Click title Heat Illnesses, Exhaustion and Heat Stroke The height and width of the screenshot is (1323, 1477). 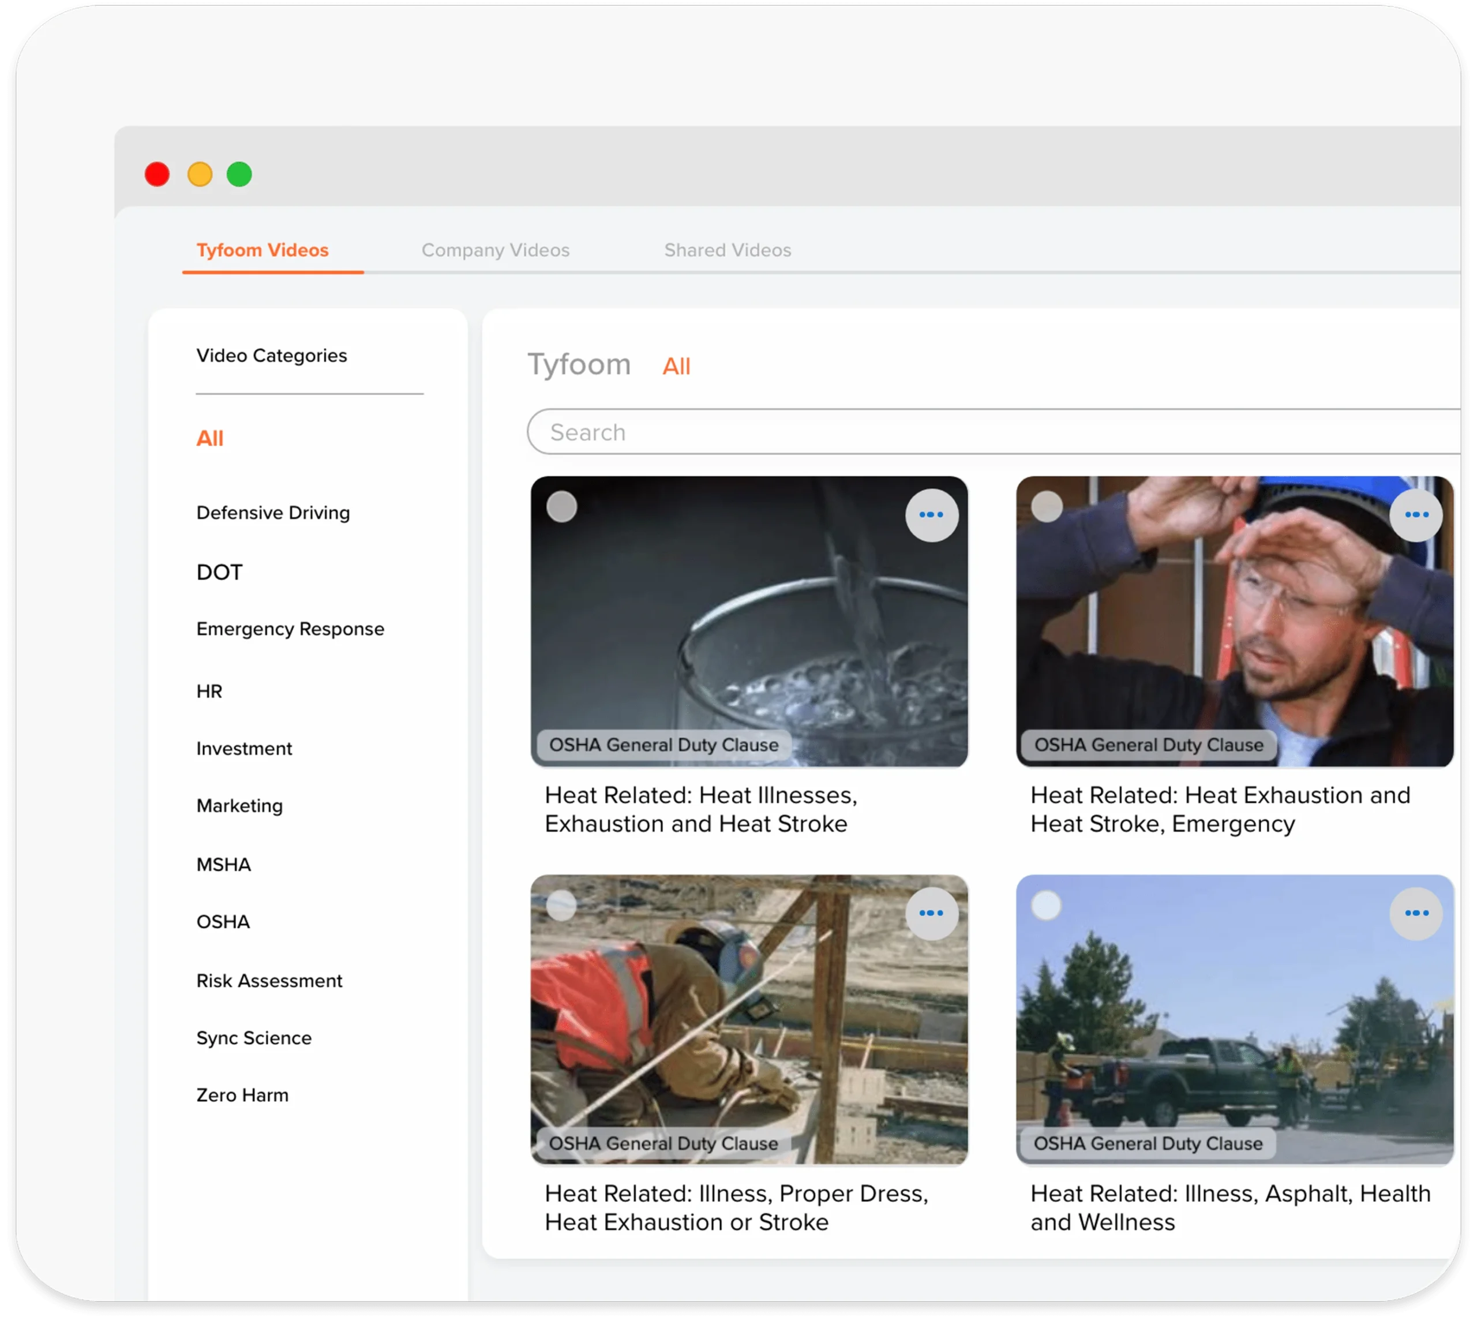tap(701, 810)
